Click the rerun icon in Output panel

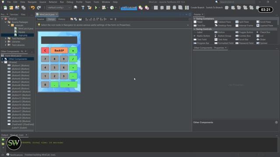(x=3, y=140)
